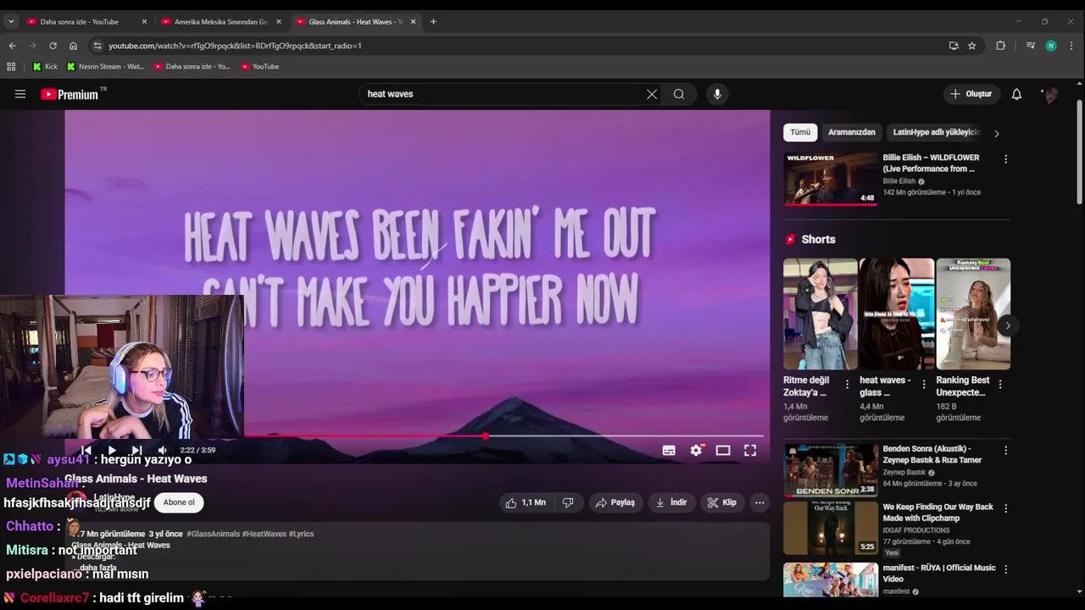Switch to theater mode
The width and height of the screenshot is (1085, 610).
click(723, 451)
